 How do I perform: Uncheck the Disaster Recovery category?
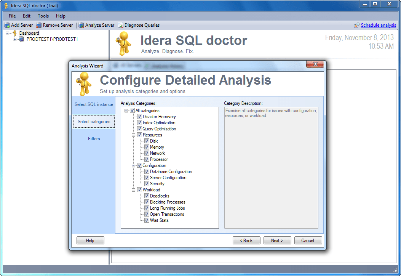pos(139,116)
